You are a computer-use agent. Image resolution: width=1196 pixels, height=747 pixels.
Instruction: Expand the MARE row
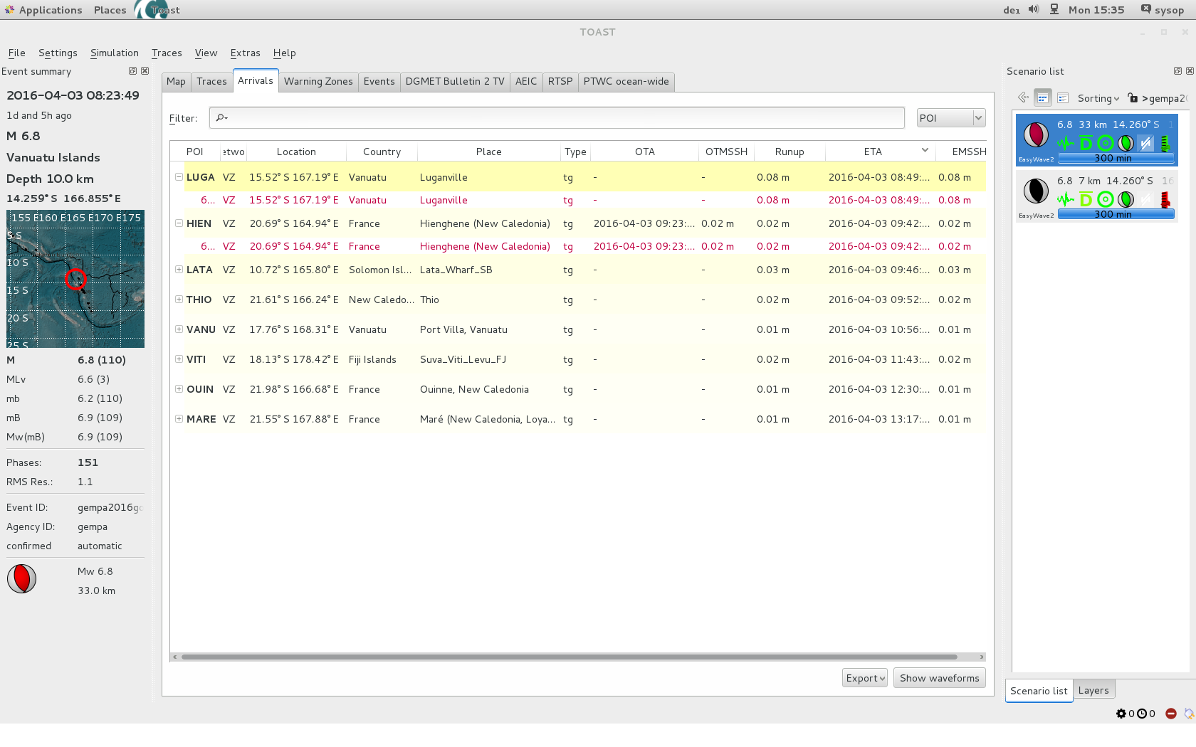coord(179,419)
